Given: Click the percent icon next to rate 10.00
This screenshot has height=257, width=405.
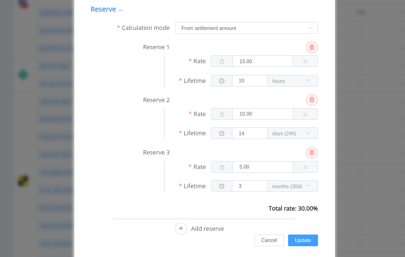Looking at the screenshot, I should [x=305, y=114].
